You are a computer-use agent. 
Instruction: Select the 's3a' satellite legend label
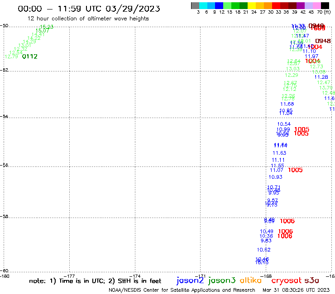(312, 280)
